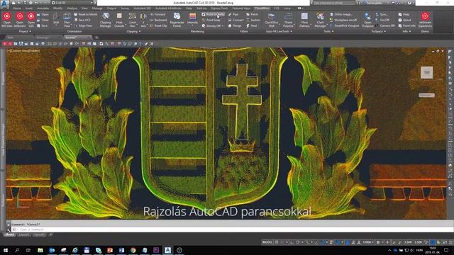This screenshot has height=255, width=454.
Task: Click the Help button in the Info panel
Action: click(404, 14)
